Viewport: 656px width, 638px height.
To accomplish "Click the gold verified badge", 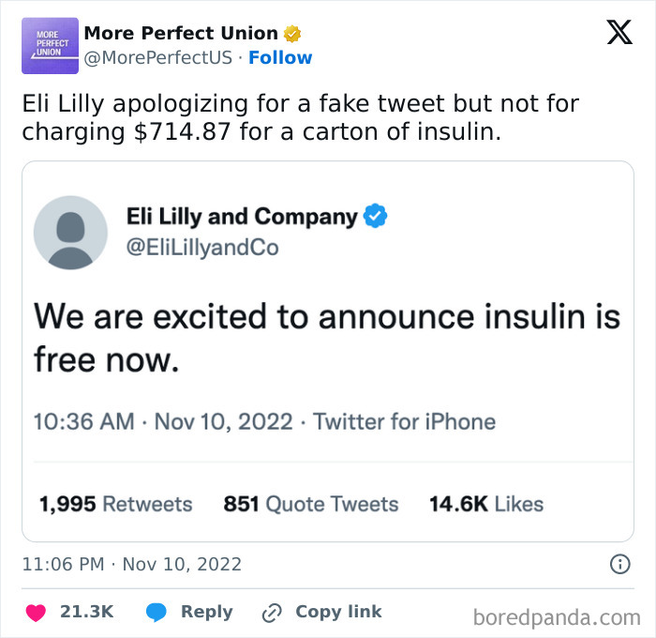I will point(291,34).
